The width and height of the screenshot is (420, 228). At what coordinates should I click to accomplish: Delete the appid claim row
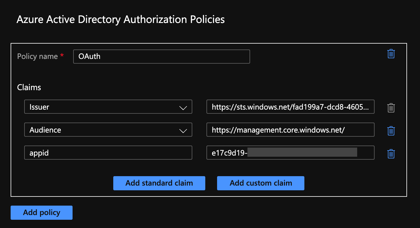tap(391, 153)
